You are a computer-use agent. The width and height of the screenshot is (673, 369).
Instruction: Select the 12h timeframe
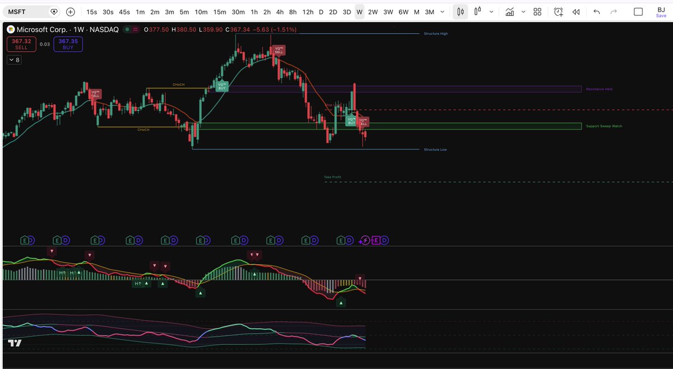(308, 12)
